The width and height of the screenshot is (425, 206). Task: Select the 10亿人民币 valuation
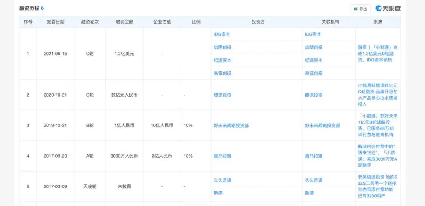coord(162,126)
